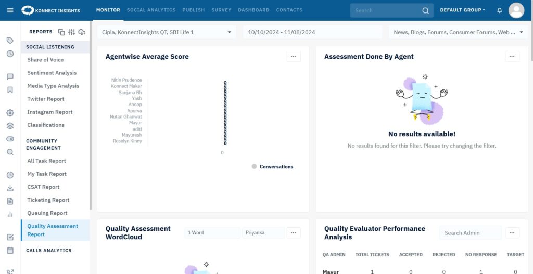Open the bookmark icon in left sidebar

pos(10,90)
